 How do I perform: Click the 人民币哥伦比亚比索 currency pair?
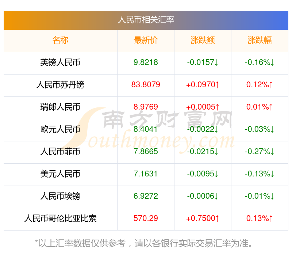[60, 218]
